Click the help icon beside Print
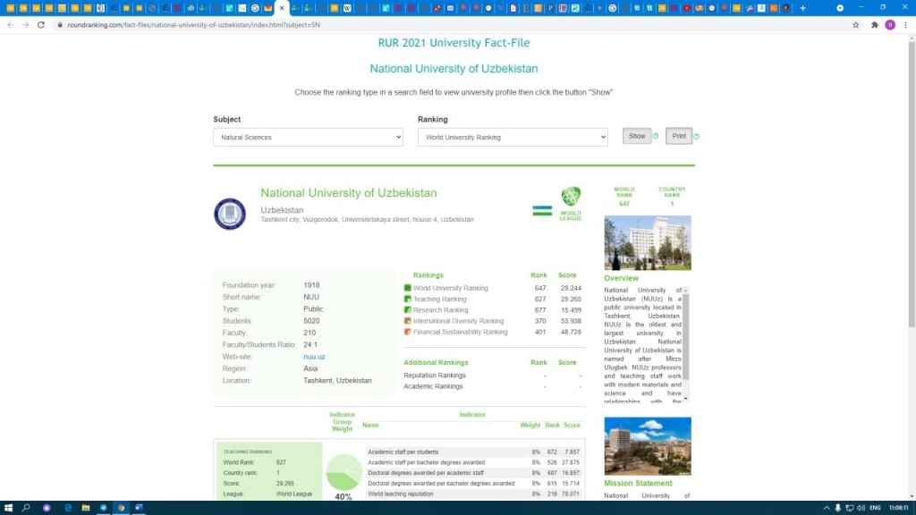Image resolution: width=916 pixels, height=515 pixels. [x=696, y=136]
